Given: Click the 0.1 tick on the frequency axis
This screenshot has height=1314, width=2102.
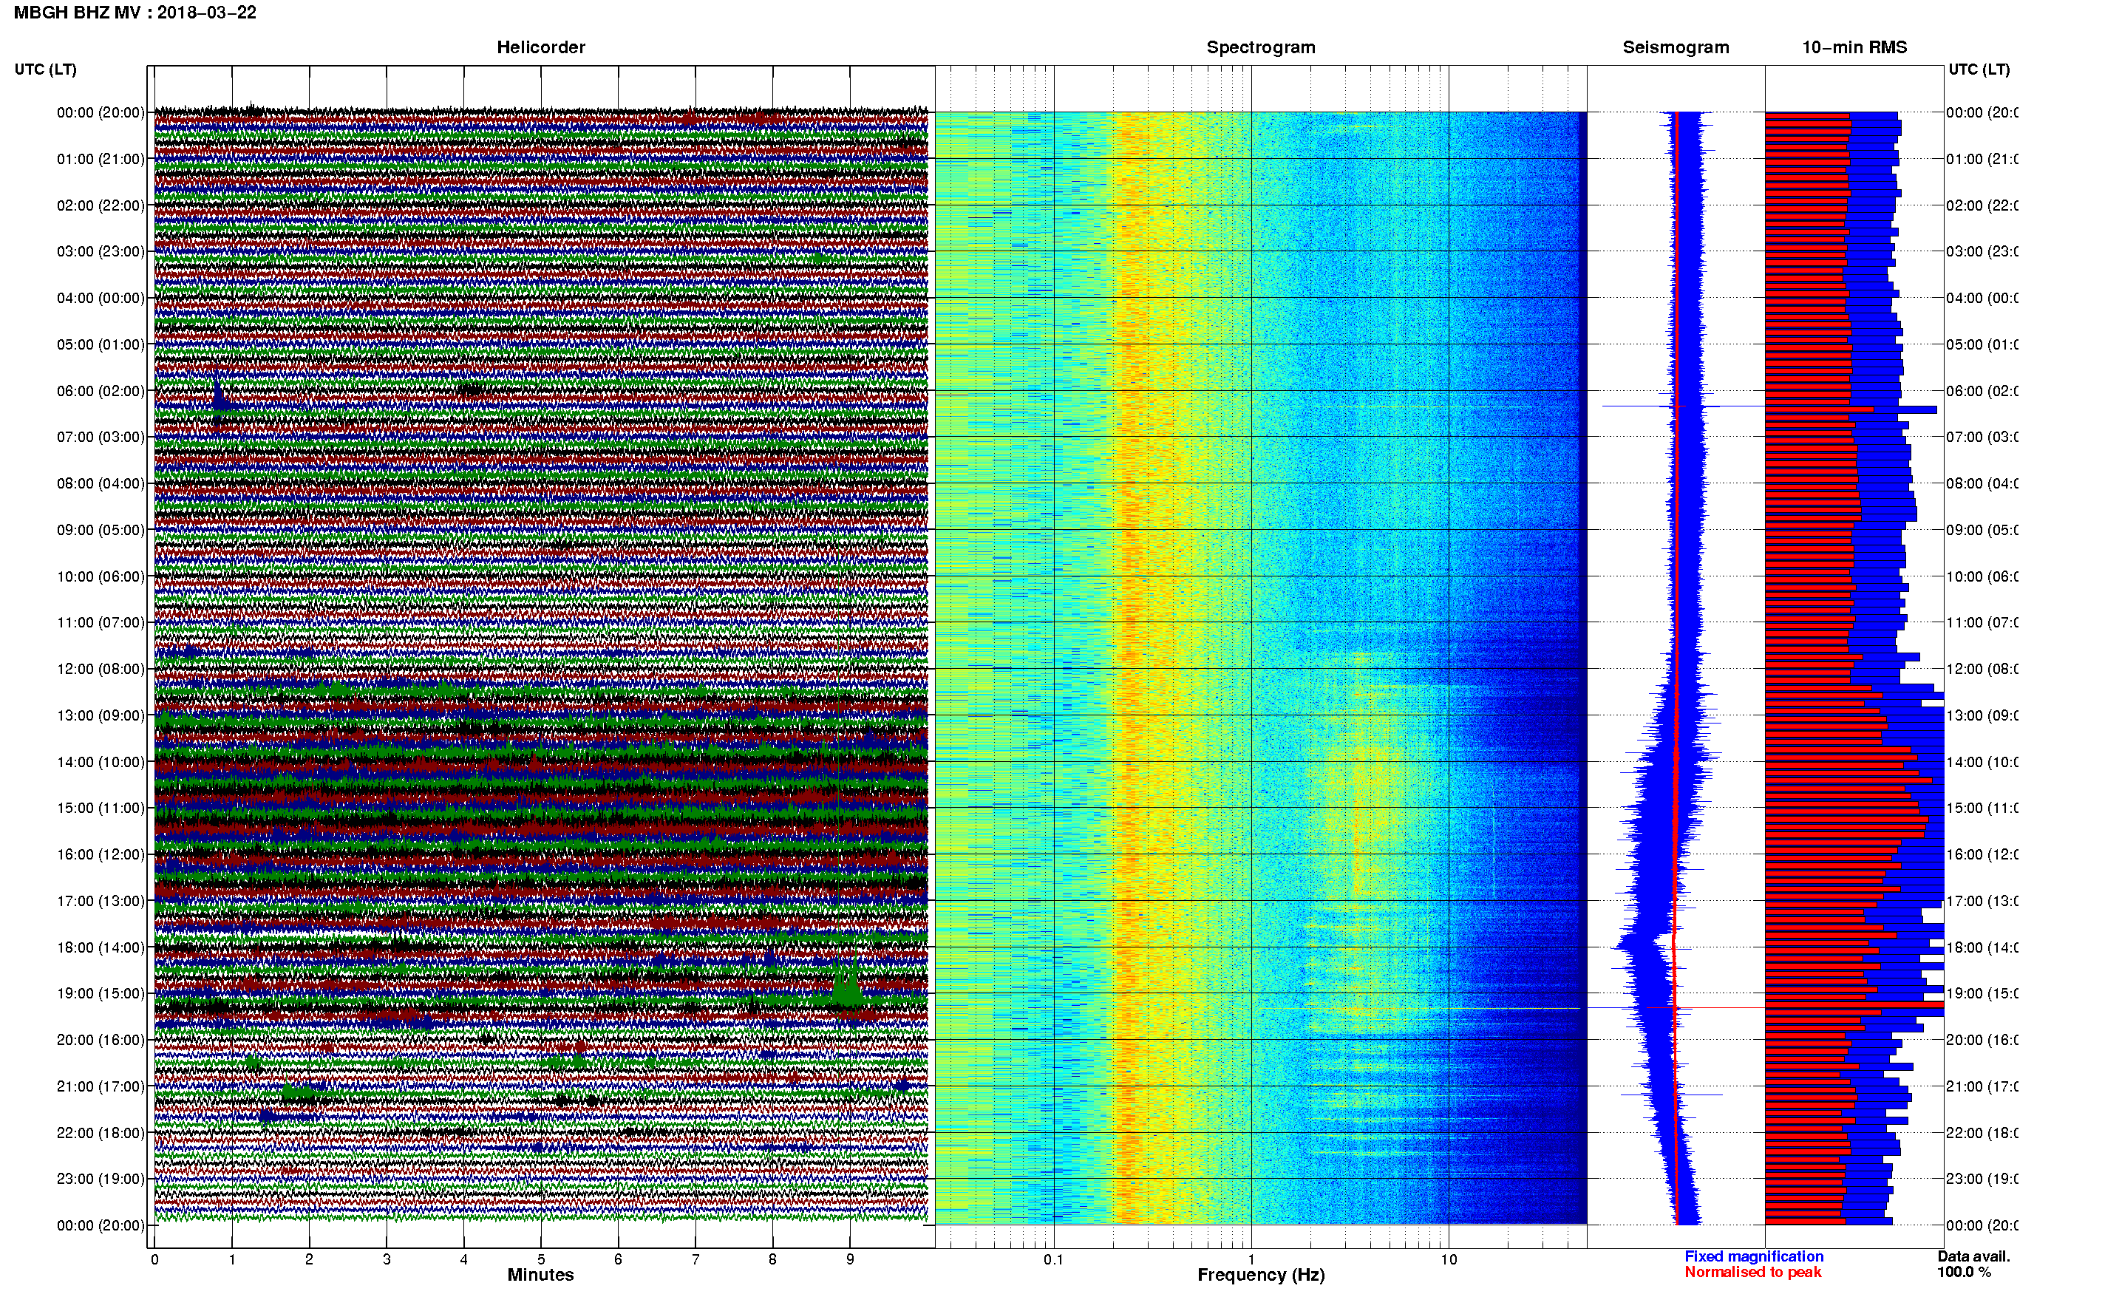Looking at the screenshot, I should point(1053,1259).
